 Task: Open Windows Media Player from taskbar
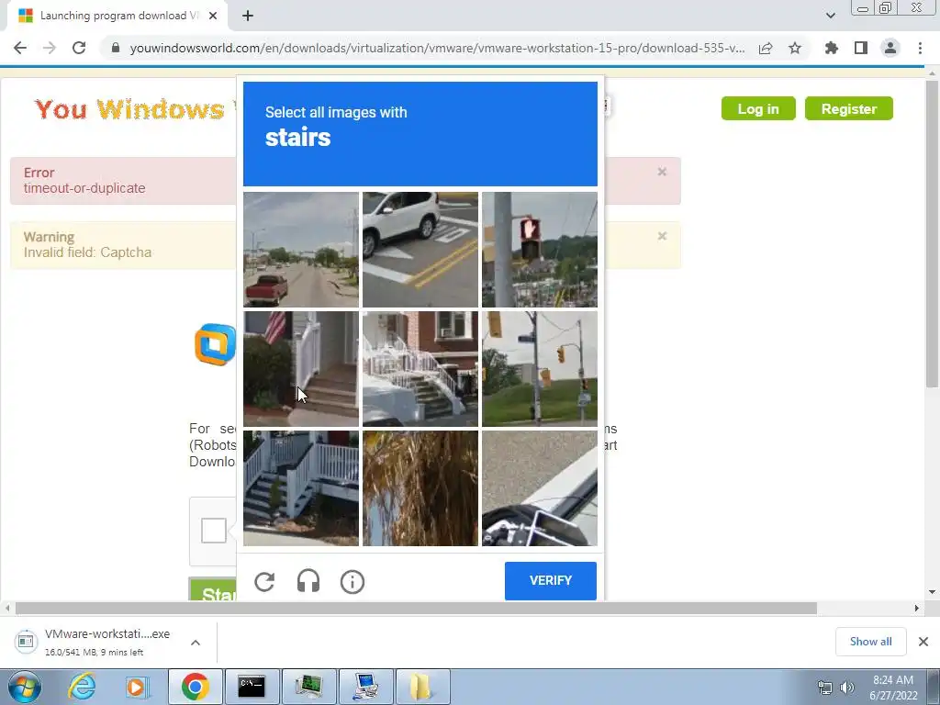click(138, 687)
